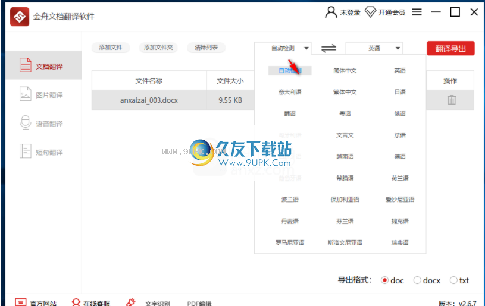This screenshot has height=306, width=485.
Task: Choose 粤语 in language list
Action: (345, 113)
